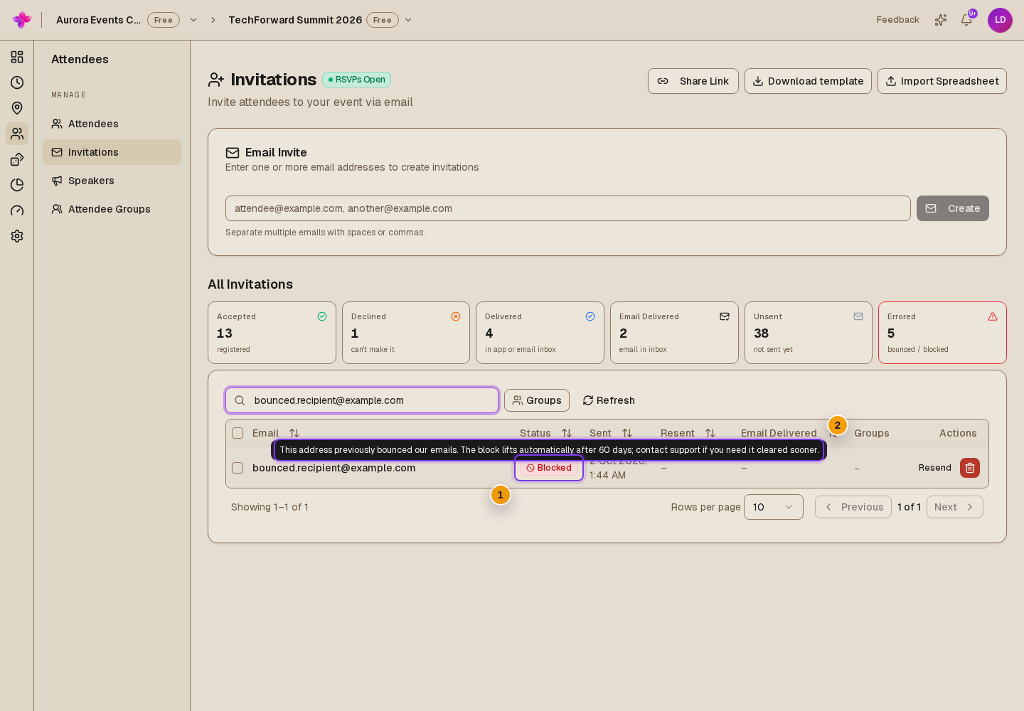
Task: Click Import Spreadsheet
Action: point(942,81)
